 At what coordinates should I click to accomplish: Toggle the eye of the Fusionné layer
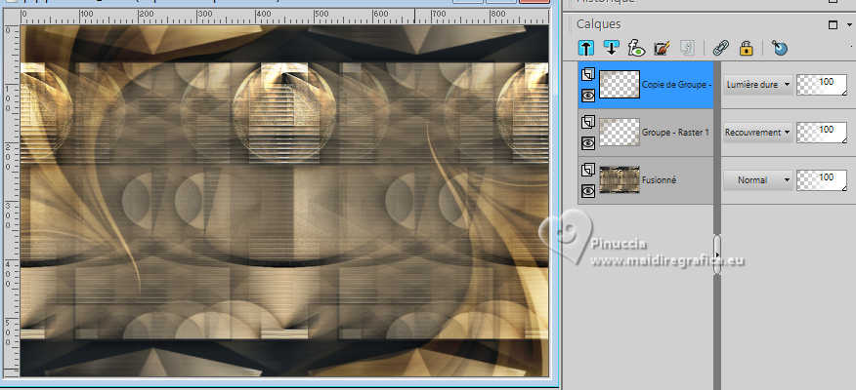click(588, 191)
